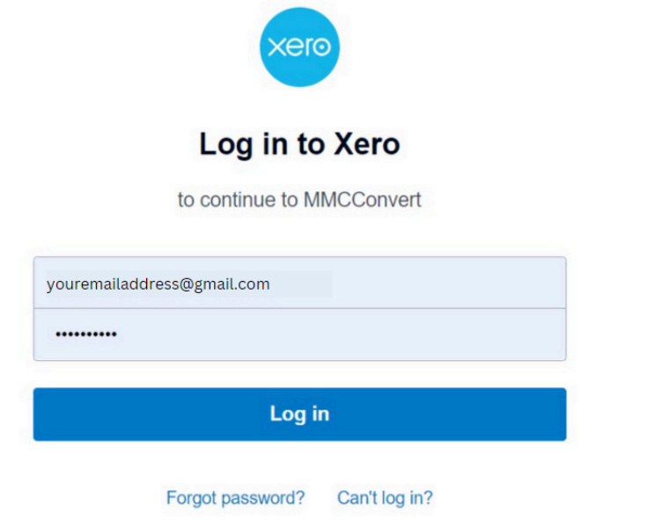Focus the password field with masked dots
This screenshot has height=523, width=648.
pos(299,335)
